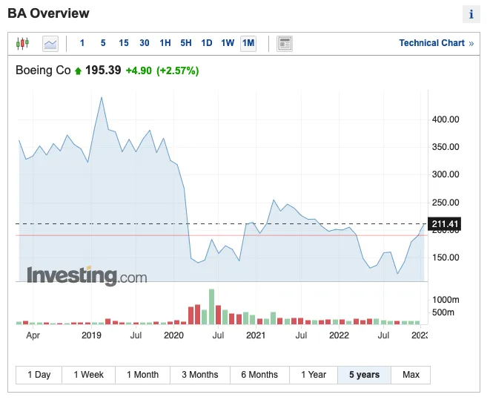Screen dimensions: 490x400
Task: Select the 1M interval
Action: point(248,43)
